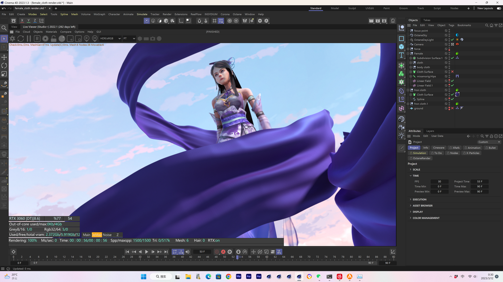Image resolution: width=503 pixels, height=282 pixels.
Task: Send scene to Live Viewer via Octane logo
Action: tap(13, 39)
